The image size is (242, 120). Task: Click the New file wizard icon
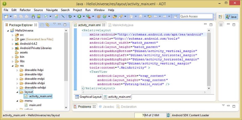[x=6, y=16]
